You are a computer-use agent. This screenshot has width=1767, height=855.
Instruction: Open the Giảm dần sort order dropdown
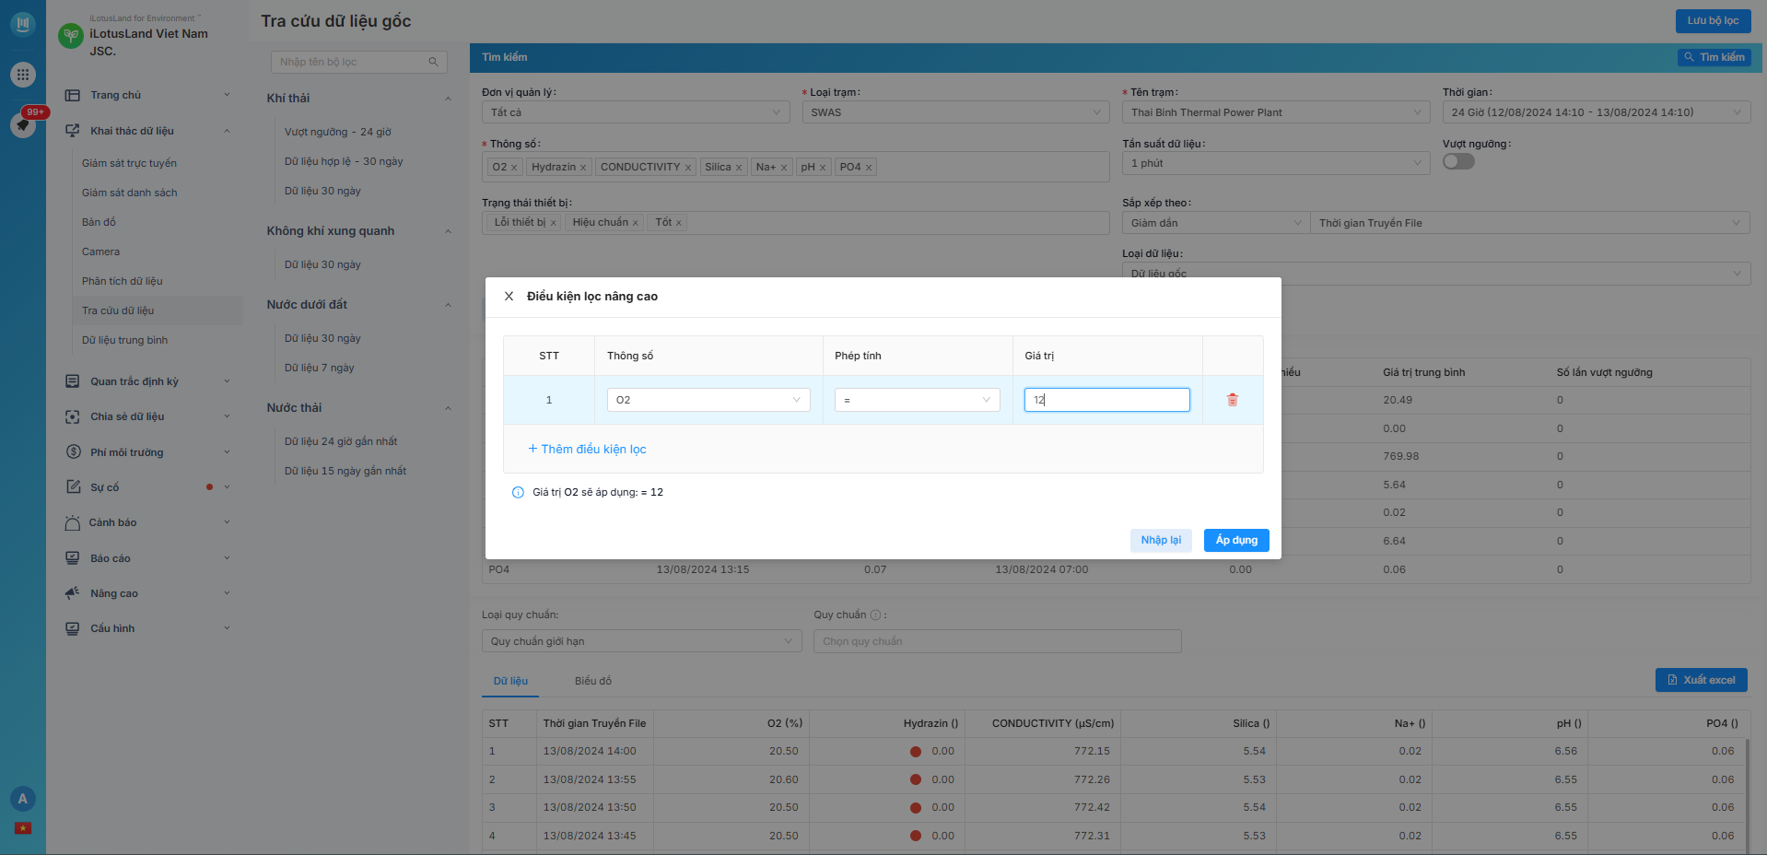1216,223
